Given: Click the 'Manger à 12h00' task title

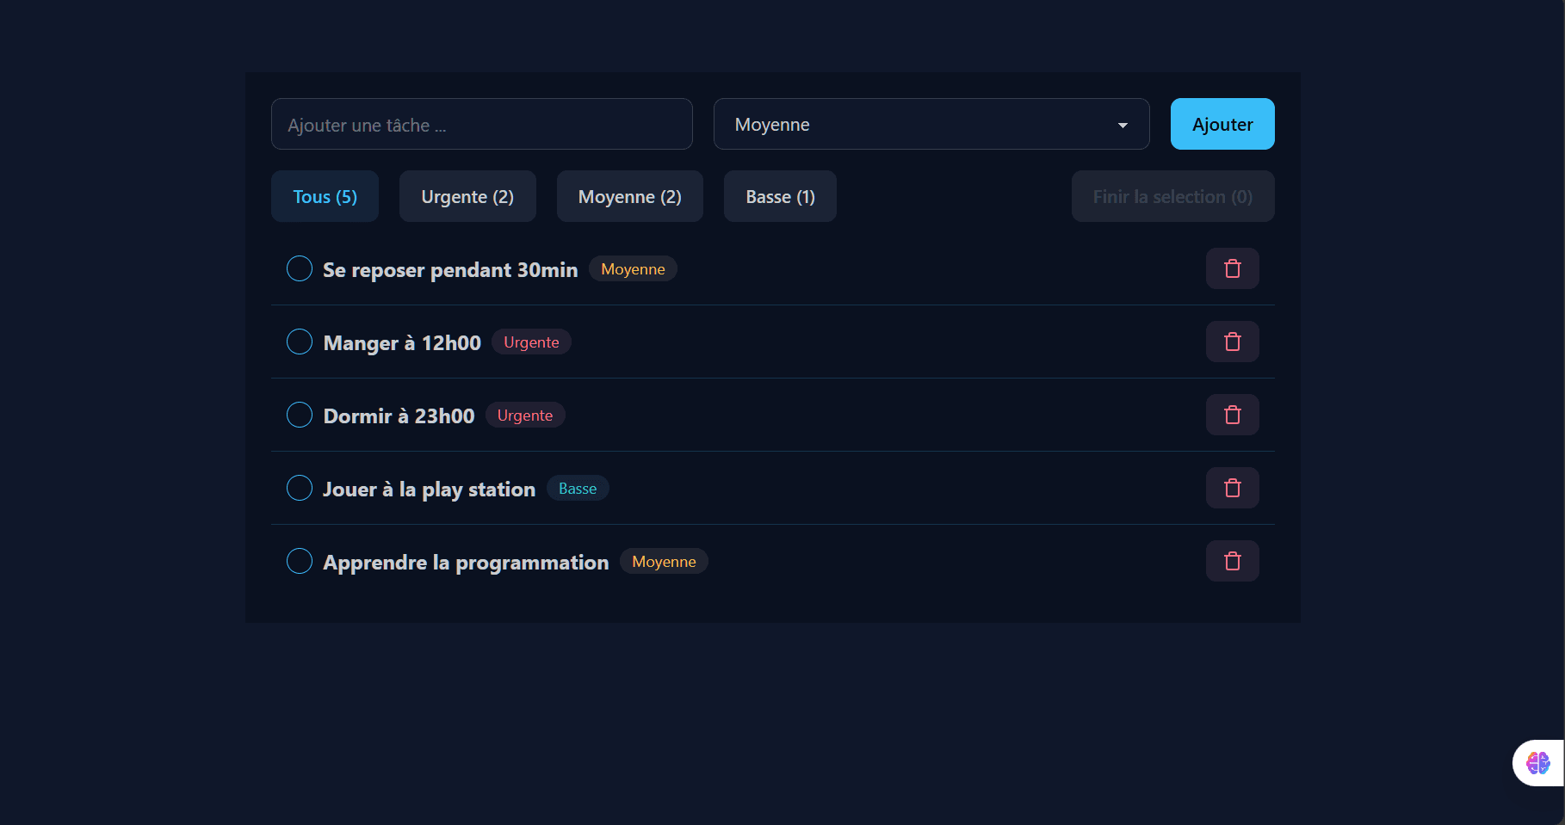Looking at the screenshot, I should 402,343.
